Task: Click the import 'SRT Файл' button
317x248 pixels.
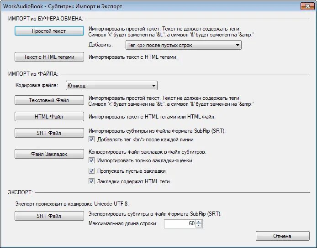Action: click(x=49, y=133)
